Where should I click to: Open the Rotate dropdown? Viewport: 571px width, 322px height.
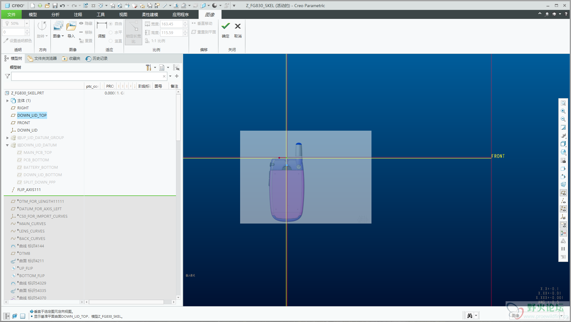(42, 36)
